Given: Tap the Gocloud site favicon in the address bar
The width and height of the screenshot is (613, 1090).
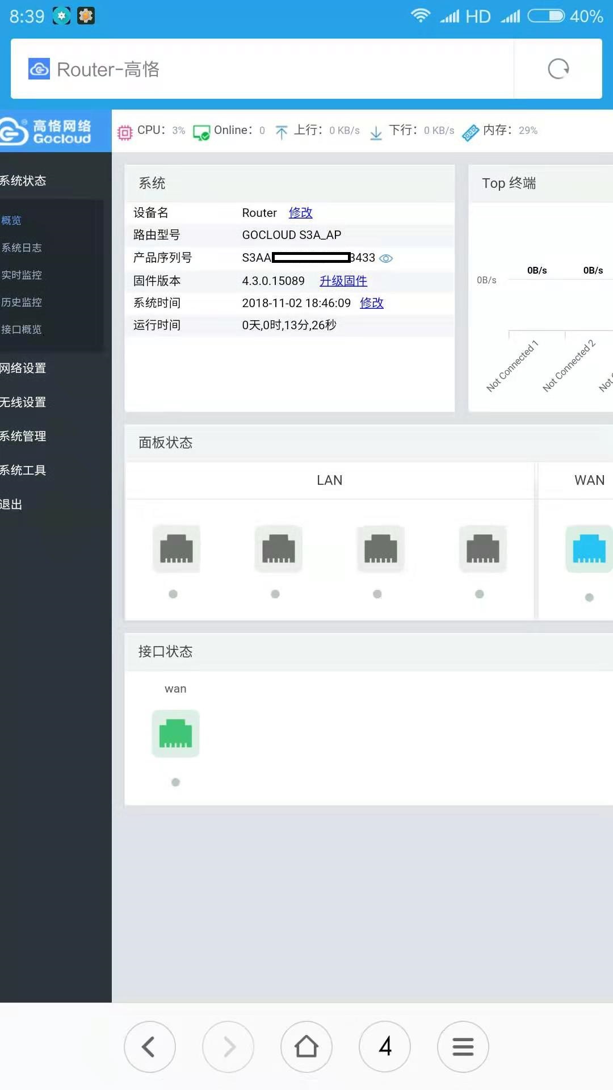Looking at the screenshot, I should click(x=39, y=69).
